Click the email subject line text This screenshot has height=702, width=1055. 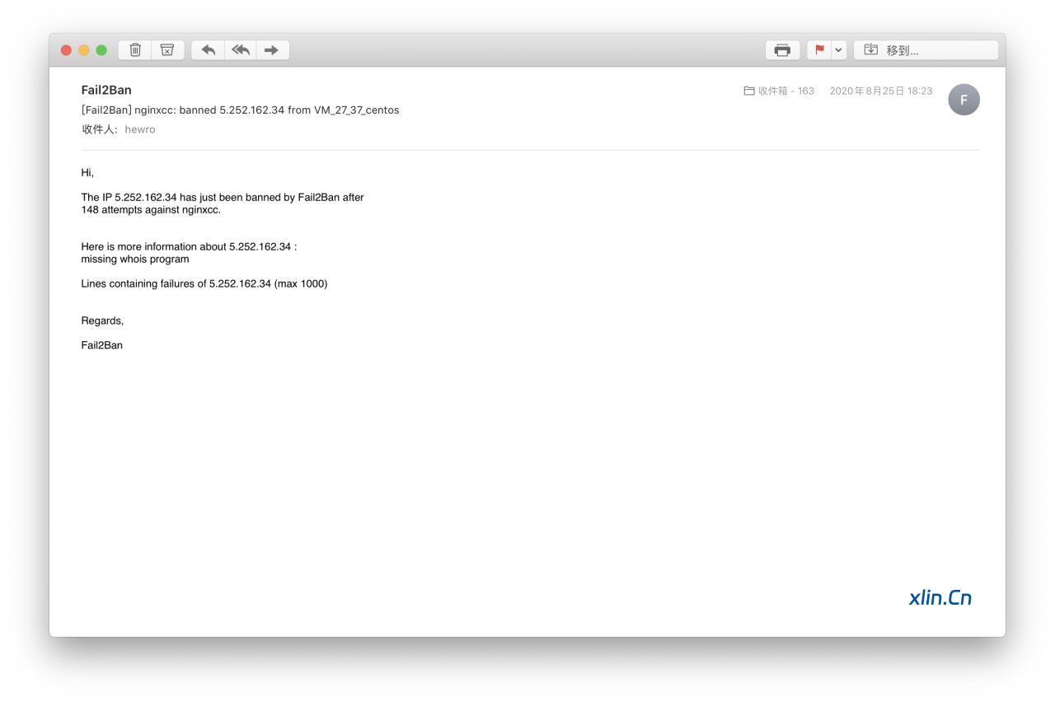(240, 110)
